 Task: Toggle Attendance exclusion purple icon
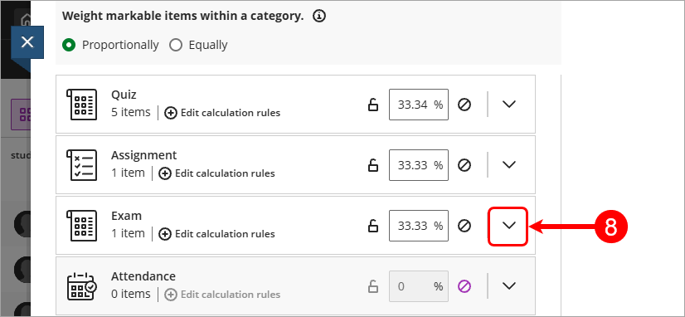point(464,286)
